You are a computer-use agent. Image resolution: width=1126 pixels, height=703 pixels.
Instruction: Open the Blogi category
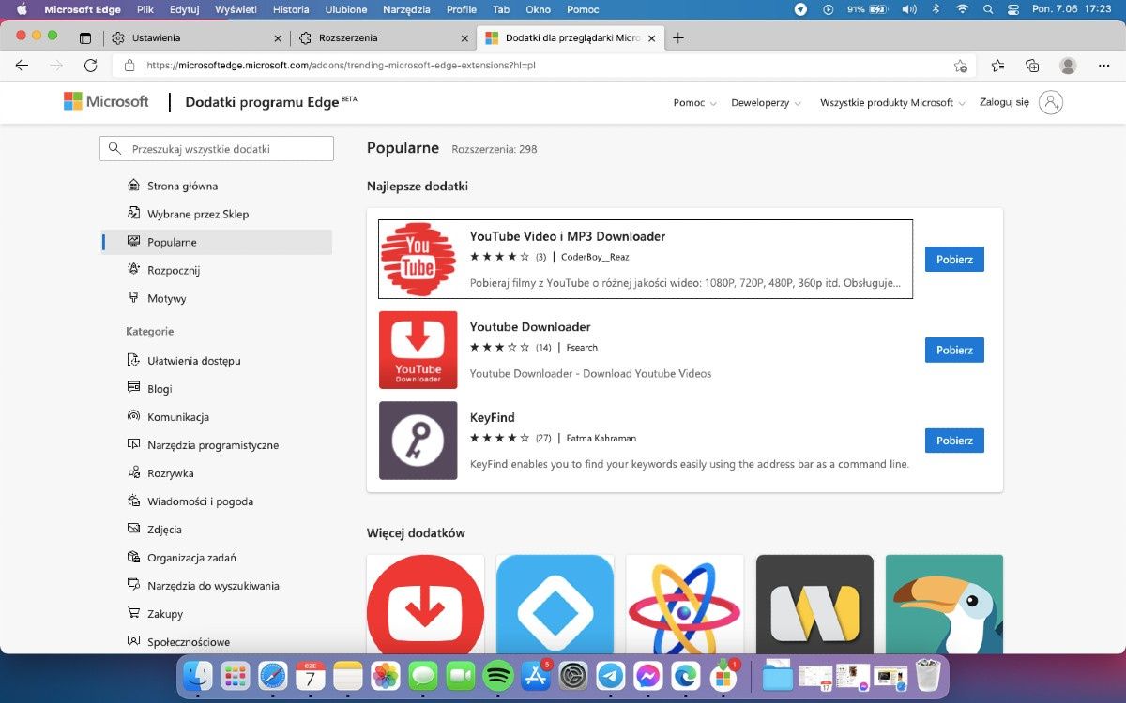point(160,389)
